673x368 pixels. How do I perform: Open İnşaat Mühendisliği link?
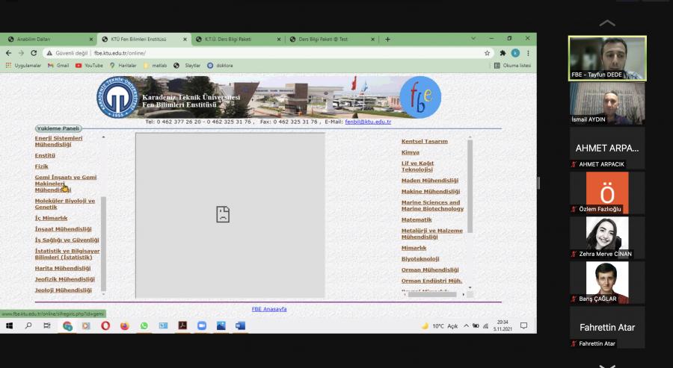[63, 229]
